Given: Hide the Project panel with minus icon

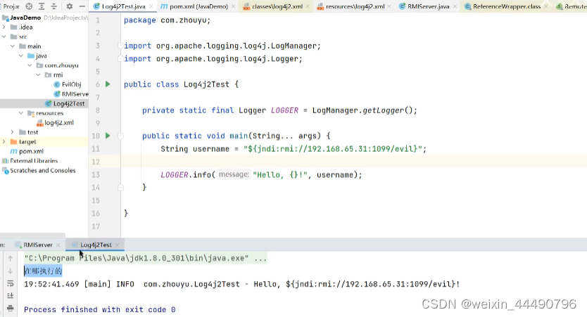Looking at the screenshot, I should pyautogui.click(x=82, y=6).
